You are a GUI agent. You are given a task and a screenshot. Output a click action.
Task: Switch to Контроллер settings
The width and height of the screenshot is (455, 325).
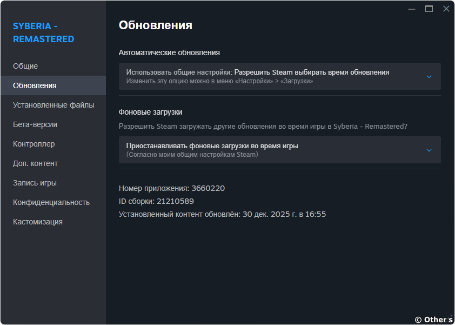tap(34, 144)
